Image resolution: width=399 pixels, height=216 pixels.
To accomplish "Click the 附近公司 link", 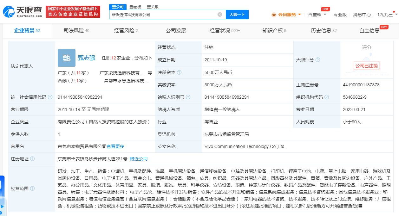I will point(139,159).
